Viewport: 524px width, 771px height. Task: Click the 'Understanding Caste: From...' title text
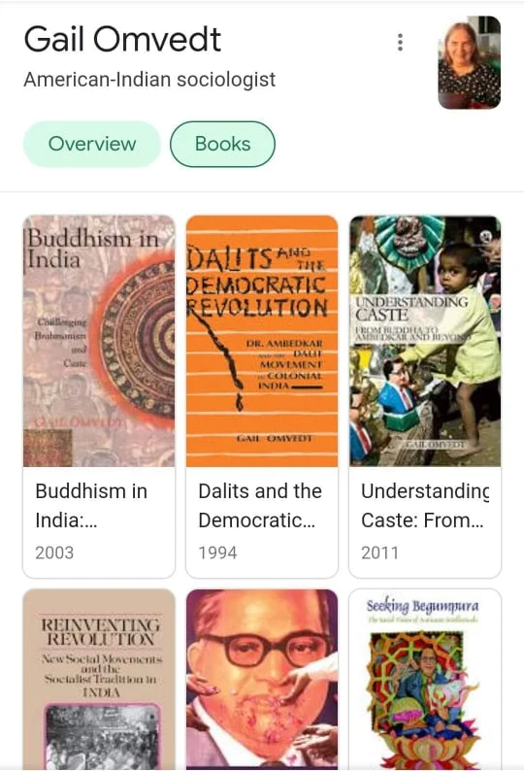click(425, 506)
